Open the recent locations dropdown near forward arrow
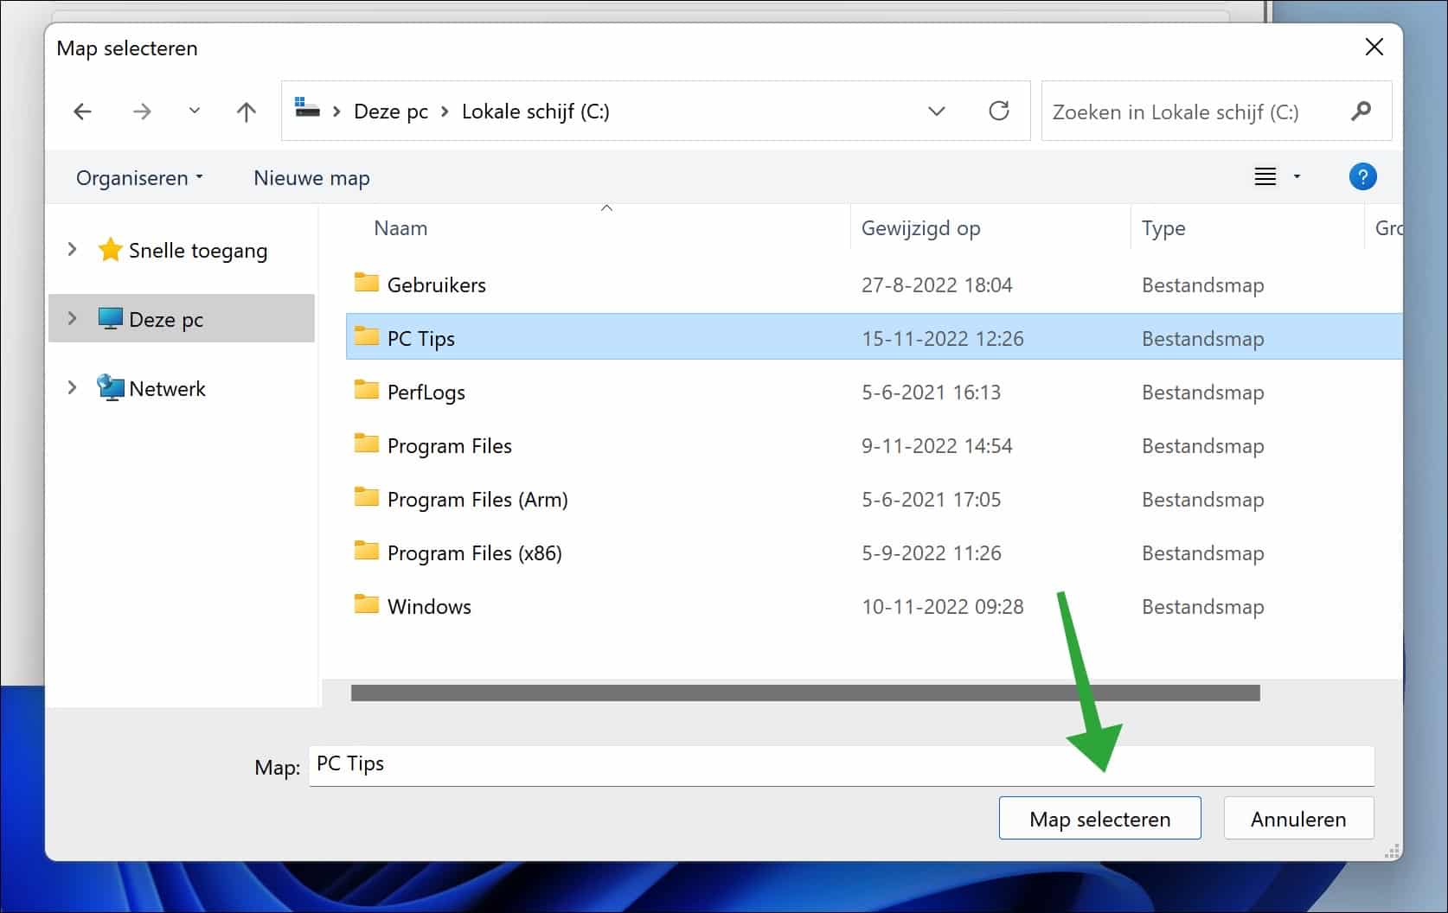 click(x=194, y=111)
